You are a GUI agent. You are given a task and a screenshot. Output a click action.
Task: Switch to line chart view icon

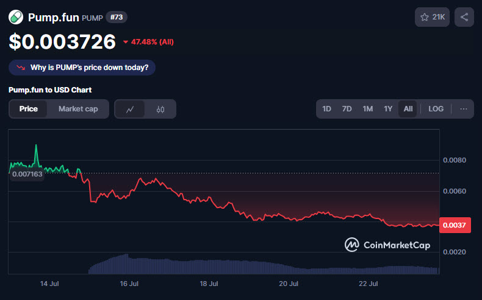coord(130,109)
